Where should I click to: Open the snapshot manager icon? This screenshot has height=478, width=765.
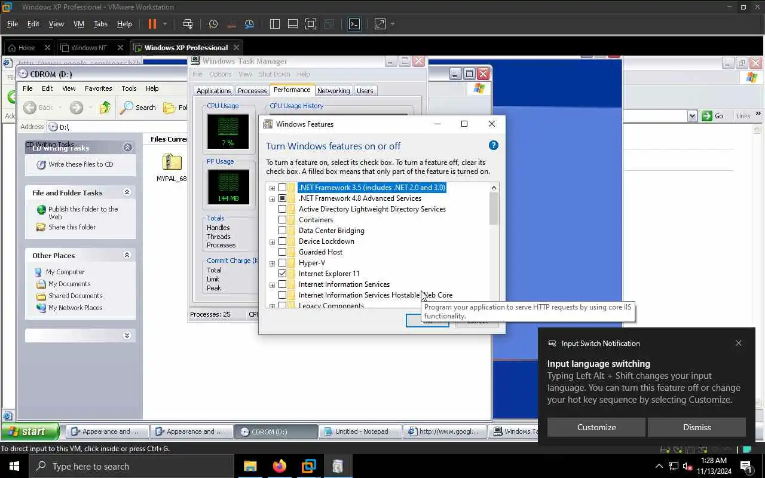250,24
